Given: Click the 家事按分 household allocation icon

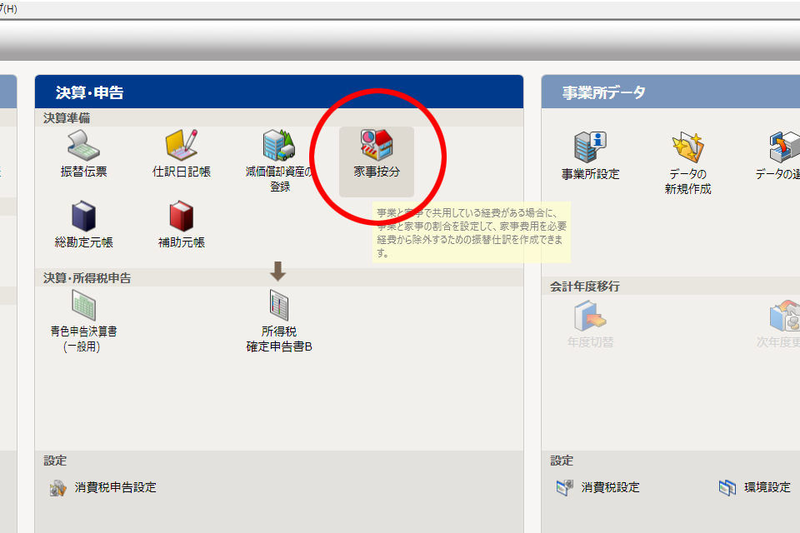Looking at the screenshot, I should pos(377,145).
